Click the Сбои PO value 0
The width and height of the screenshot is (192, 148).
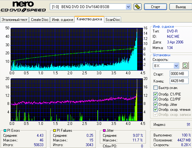pyautogui.click(x=142, y=146)
